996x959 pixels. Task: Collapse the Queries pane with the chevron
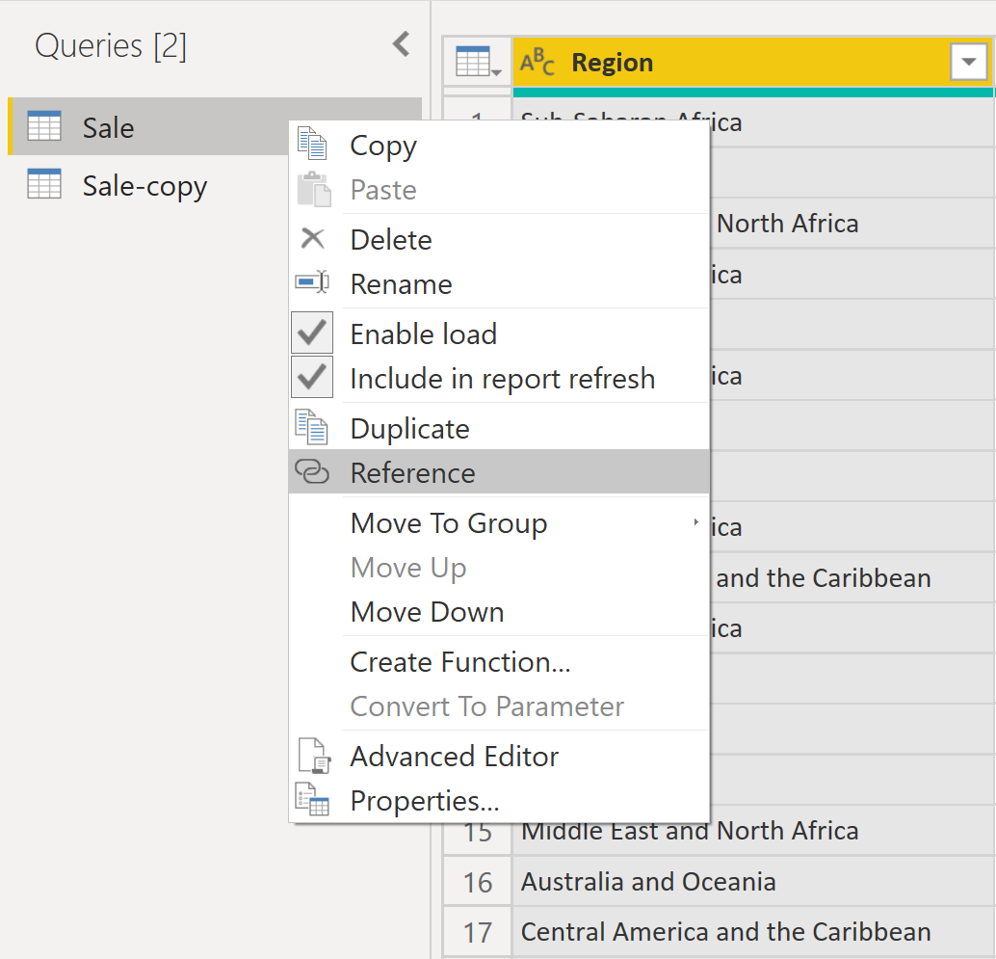click(401, 42)
